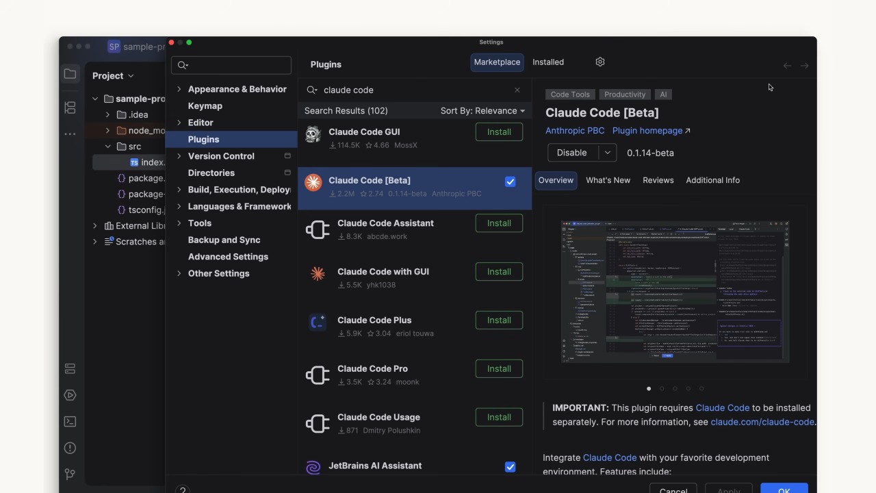
Task: Expand the Version Control settings group
Action: [179, 156]
